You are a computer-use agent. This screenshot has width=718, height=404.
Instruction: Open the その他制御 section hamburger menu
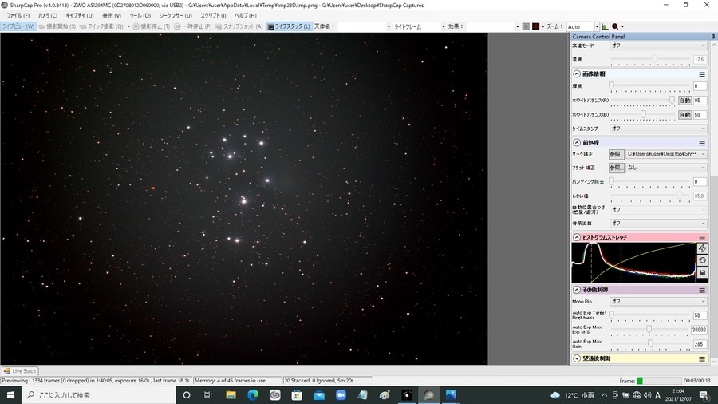pos(702,291)
